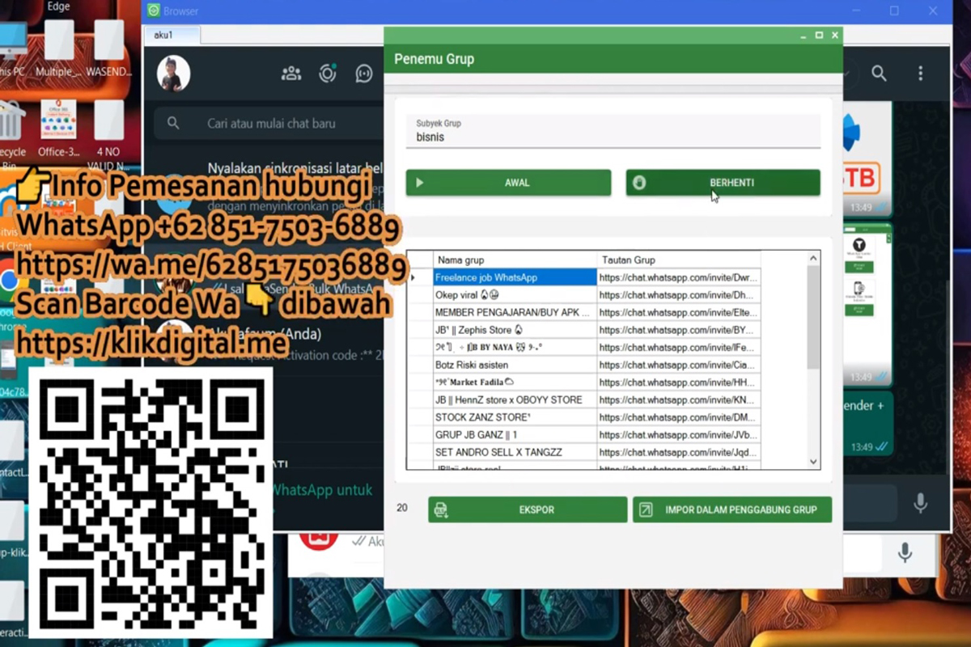Select 'SET ANDRO SELL X TANGZZ' row
971x647 pixels.
[x=515, y=452]
